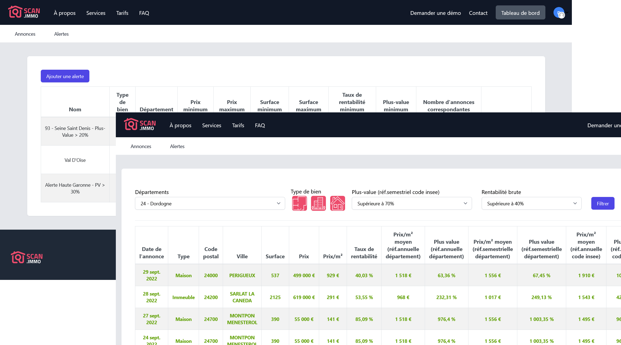Click the Demander une démo link
Viewport: 621px width, 345px height.
(435, 13)
